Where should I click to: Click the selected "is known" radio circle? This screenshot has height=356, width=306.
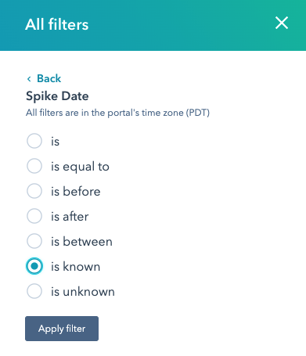click(x=34, y=266)
